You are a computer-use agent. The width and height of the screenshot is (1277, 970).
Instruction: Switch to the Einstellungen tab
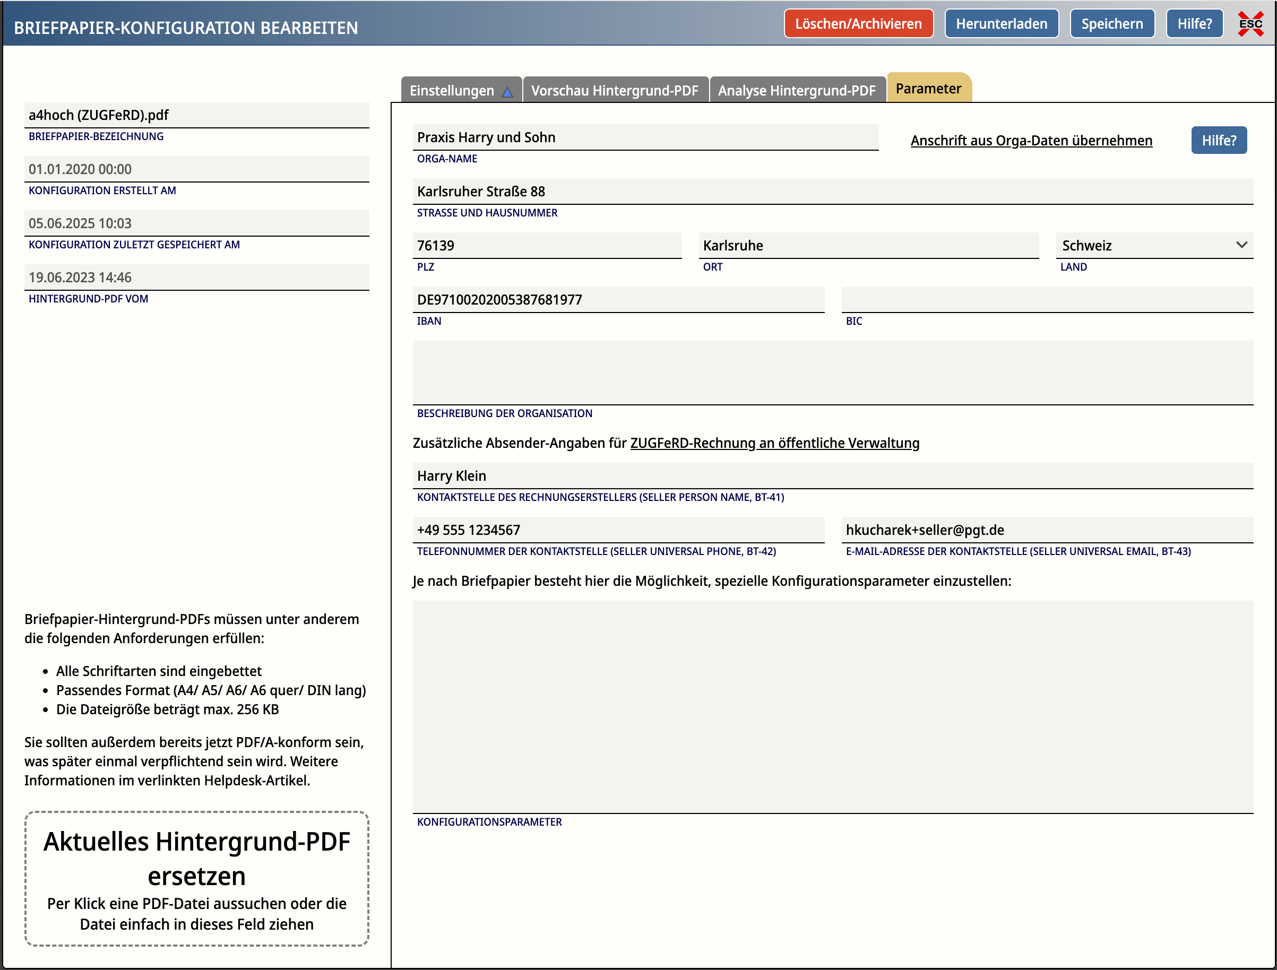click(461, 90)
